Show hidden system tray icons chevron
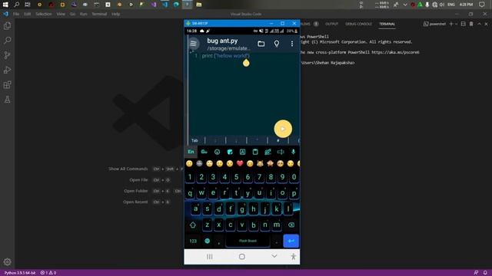The height and width of the screenshot is (276, 492). tap(405, 5)
